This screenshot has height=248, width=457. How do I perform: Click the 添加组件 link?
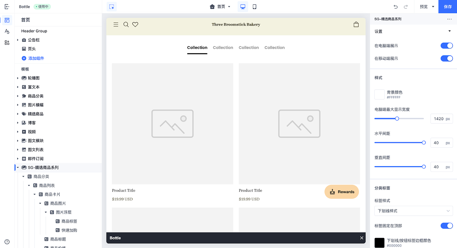[x=36, y=58]
